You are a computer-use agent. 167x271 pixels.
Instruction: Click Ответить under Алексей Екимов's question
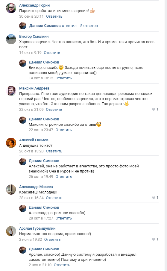tap(54, 151)
